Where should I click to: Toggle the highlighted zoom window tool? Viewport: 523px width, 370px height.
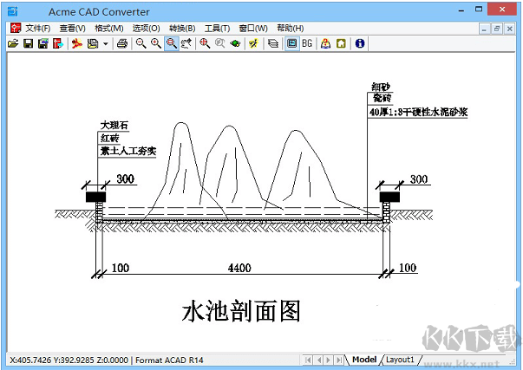172,43
